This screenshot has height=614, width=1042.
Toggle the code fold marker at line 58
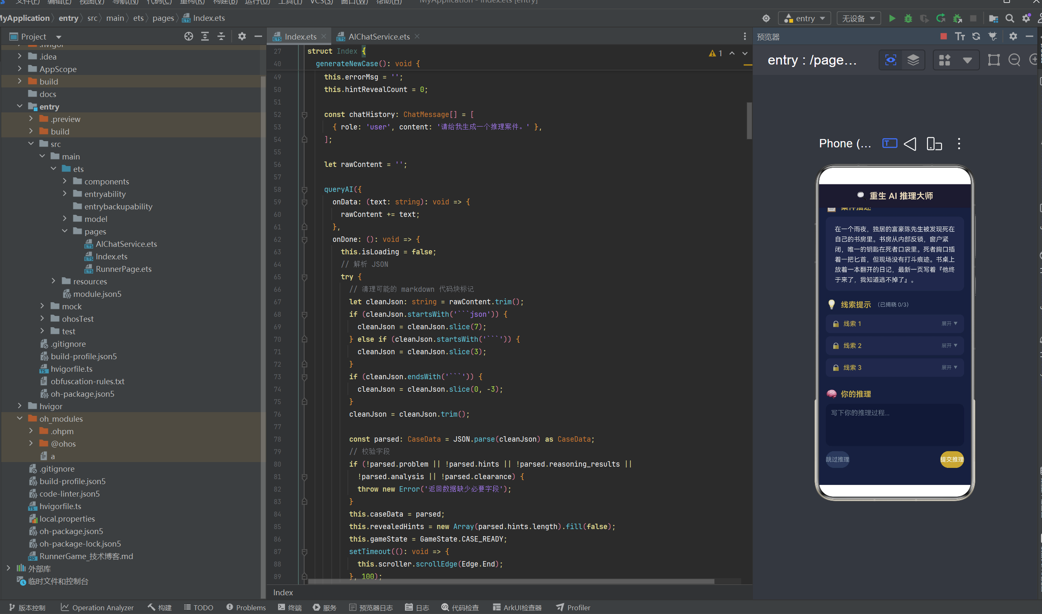(305, 189)
